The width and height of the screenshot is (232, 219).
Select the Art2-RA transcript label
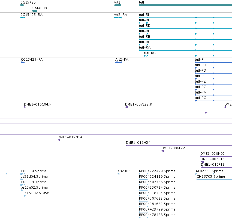(120, 15)
